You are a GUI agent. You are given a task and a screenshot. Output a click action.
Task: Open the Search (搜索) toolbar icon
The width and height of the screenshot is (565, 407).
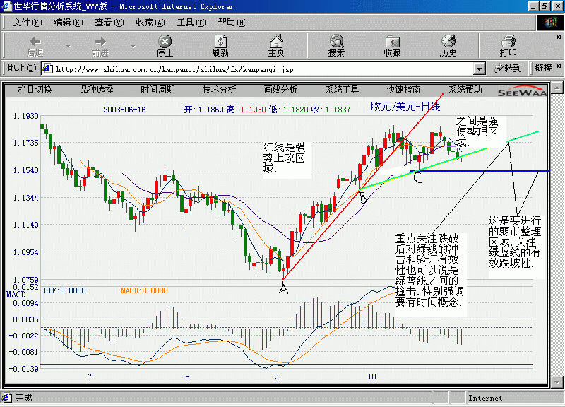337,41
